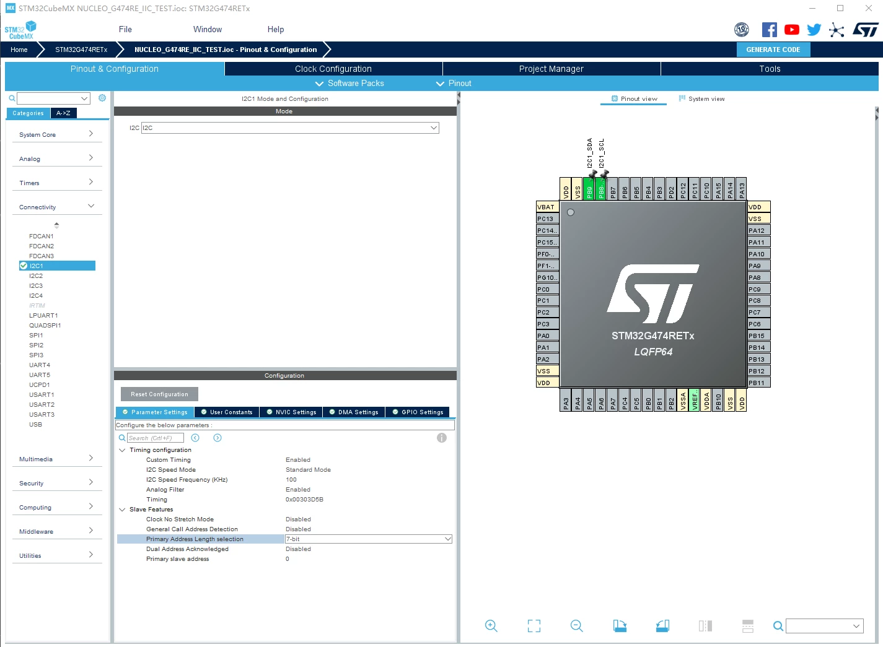Expand the System Core category
Image resolution: width=883 pixels, height=647 pixels.
pyautogui.click(x=56, y=134)
